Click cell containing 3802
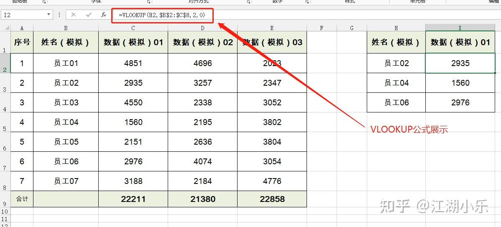The height and width of the screenshot is (227, 501). 272,122
